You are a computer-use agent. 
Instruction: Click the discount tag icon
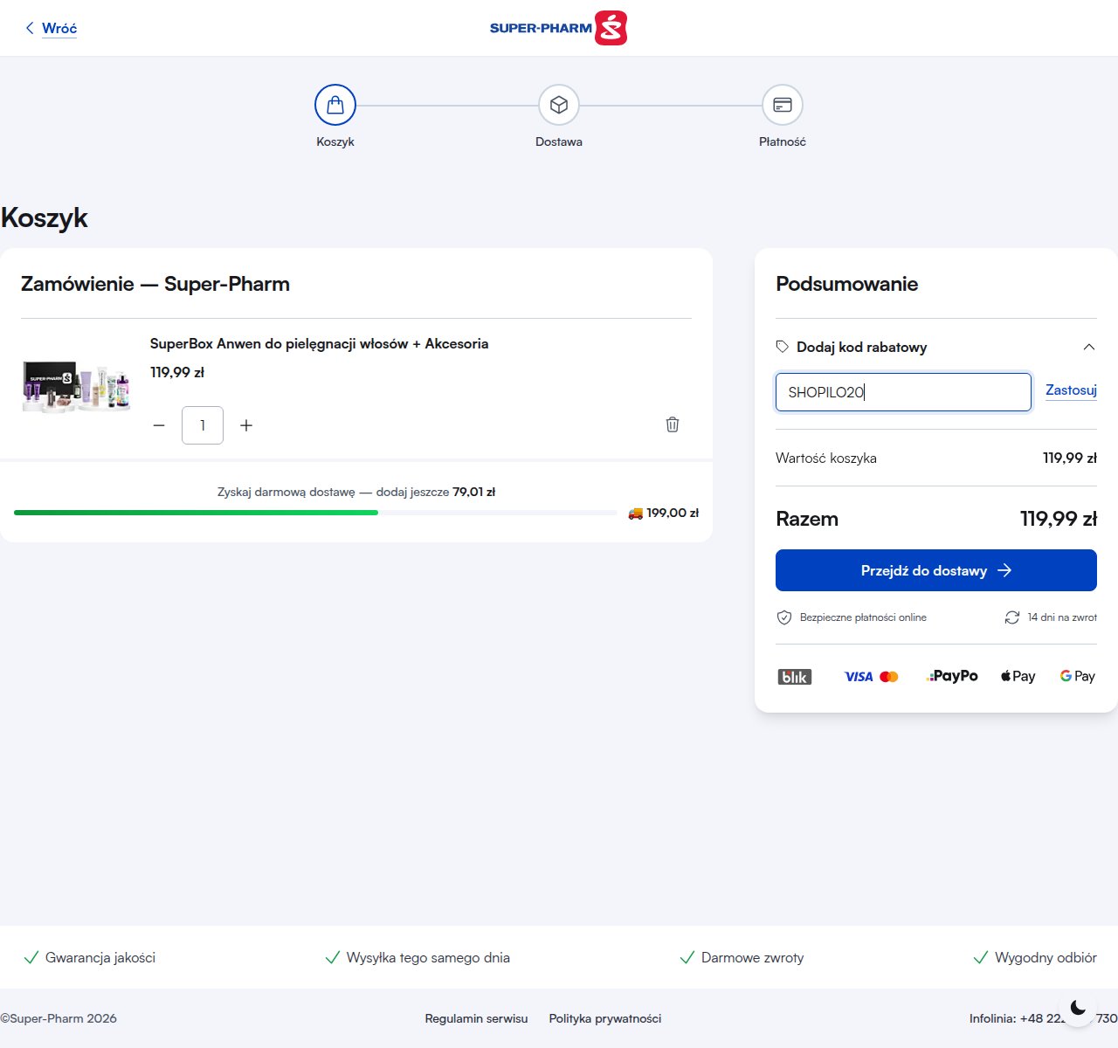point(783,347)
